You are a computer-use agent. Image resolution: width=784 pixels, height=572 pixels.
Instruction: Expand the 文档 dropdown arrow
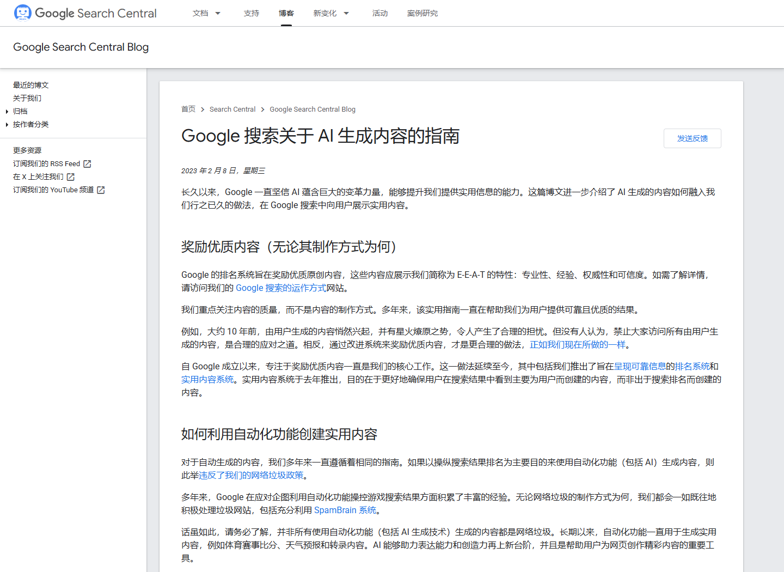pyautogui.click(x=218, y=13)
